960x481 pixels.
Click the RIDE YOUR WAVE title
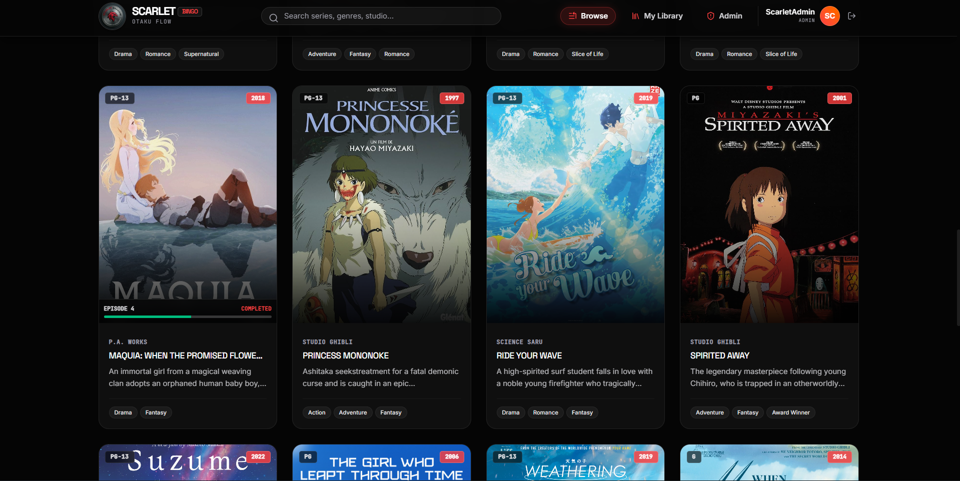coord(529,355)
